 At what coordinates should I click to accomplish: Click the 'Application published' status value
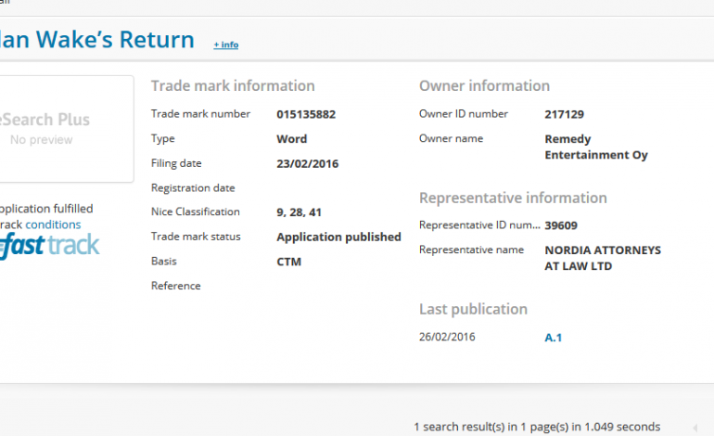(x=338, y=237)
